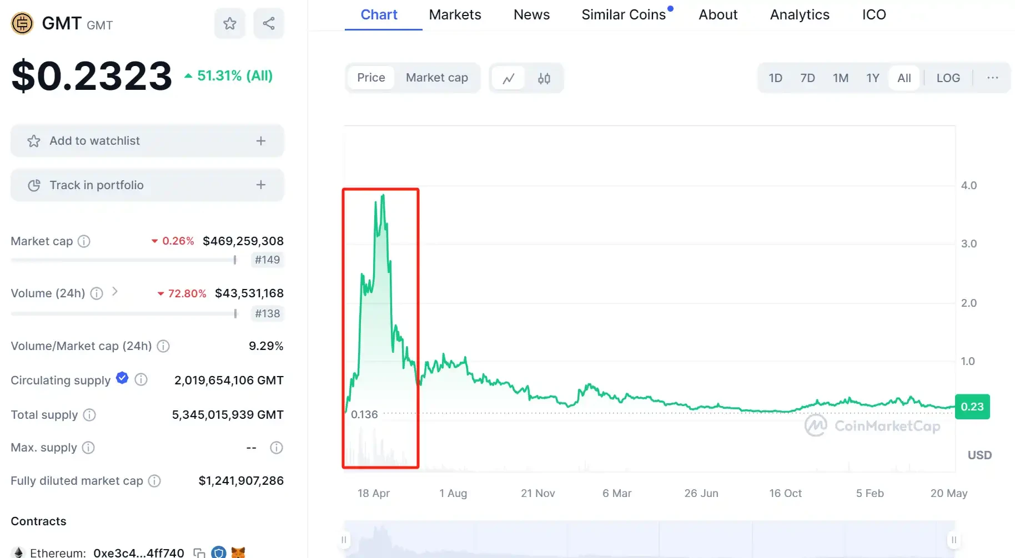Click the CoinMarketCap logo watermark

pos(872,426)
